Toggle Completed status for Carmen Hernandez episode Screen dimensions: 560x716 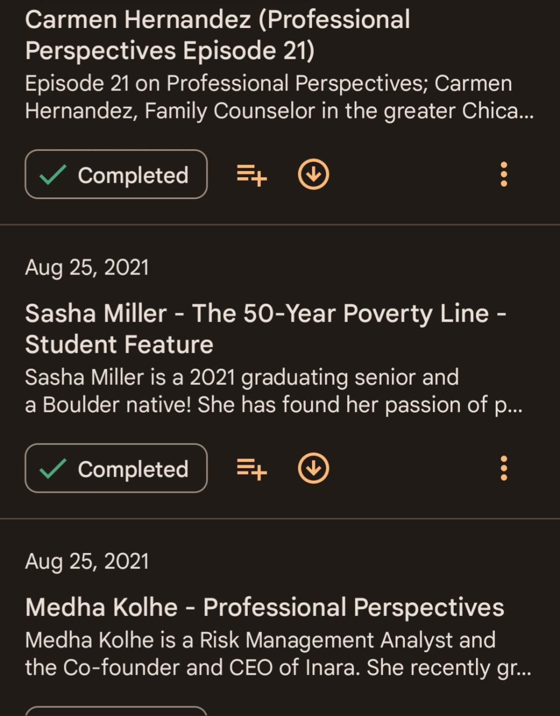click(116, 175)
